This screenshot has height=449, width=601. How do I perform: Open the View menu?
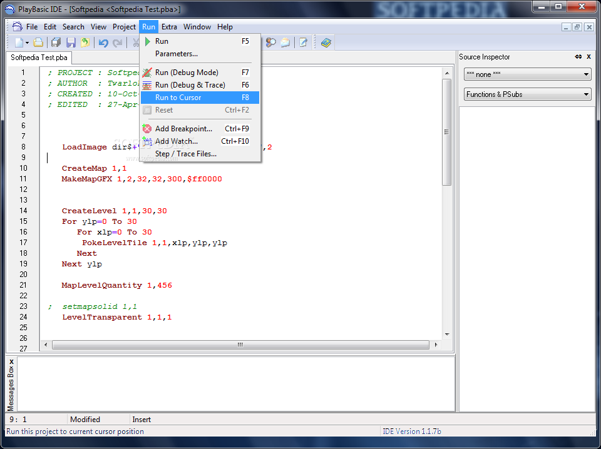(x=98, y=27)
